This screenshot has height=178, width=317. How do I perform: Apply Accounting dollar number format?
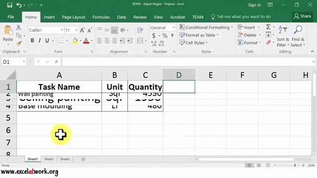click(x=154, y=36)
